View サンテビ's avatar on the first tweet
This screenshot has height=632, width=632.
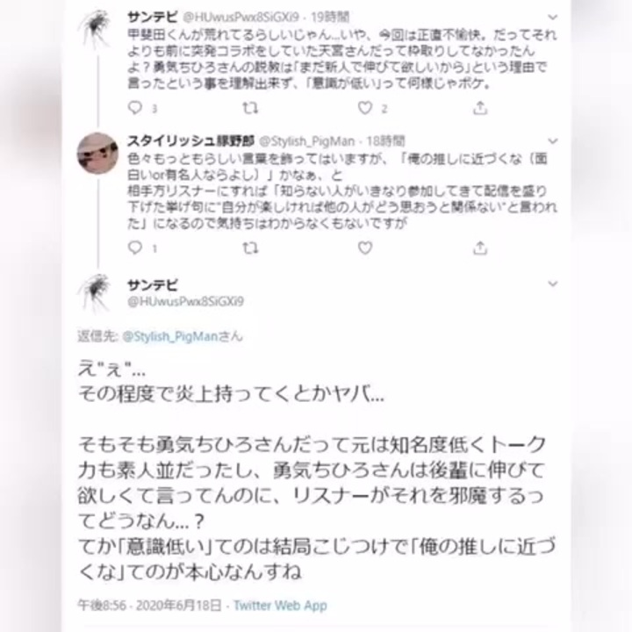point(95,29)
